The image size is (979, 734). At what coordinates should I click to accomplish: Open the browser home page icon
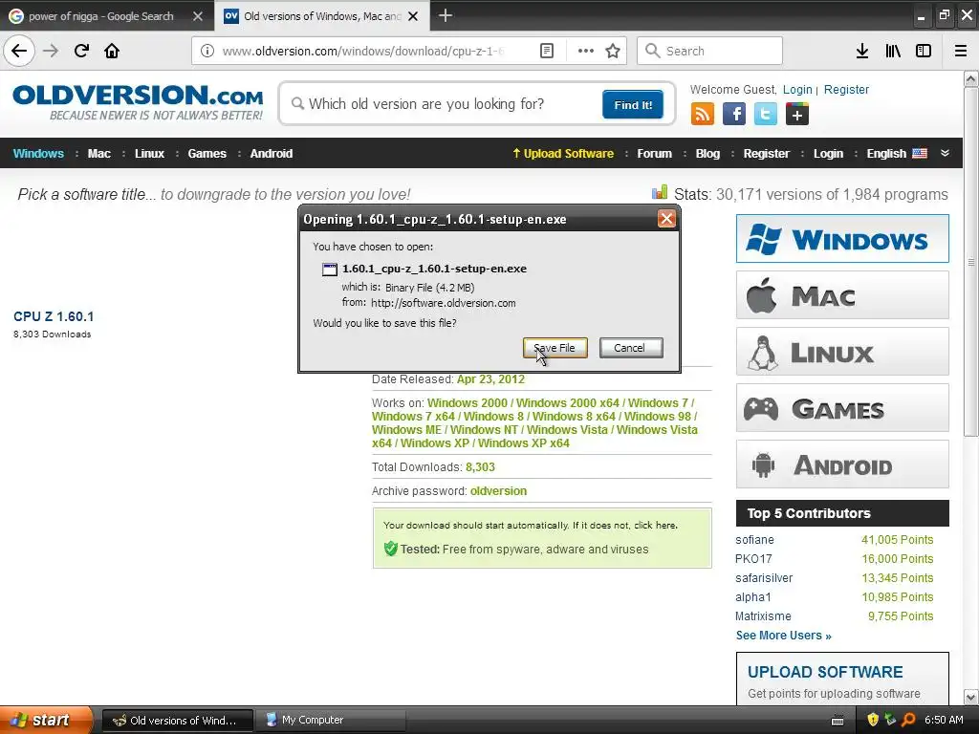[112, 51]
